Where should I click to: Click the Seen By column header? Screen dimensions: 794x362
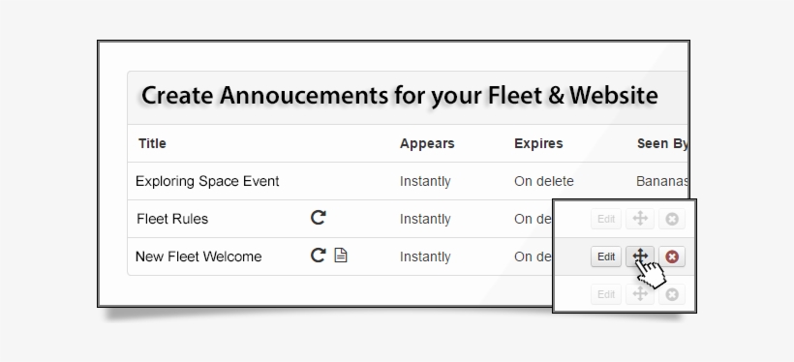(x=662, y=144)
